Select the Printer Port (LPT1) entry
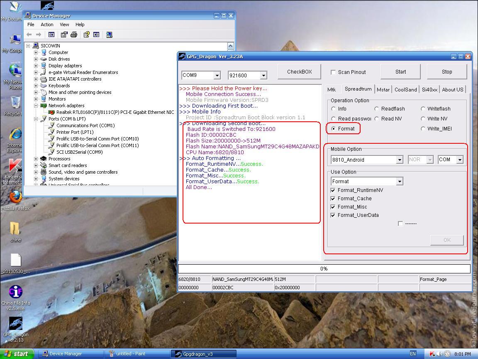 (75, 132)
